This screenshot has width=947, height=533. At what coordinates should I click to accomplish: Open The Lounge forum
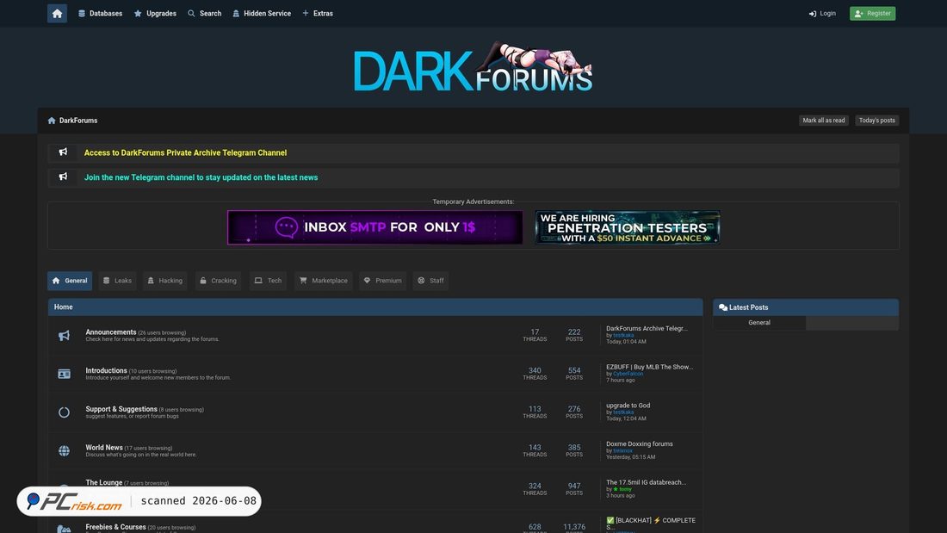point(104,482)
